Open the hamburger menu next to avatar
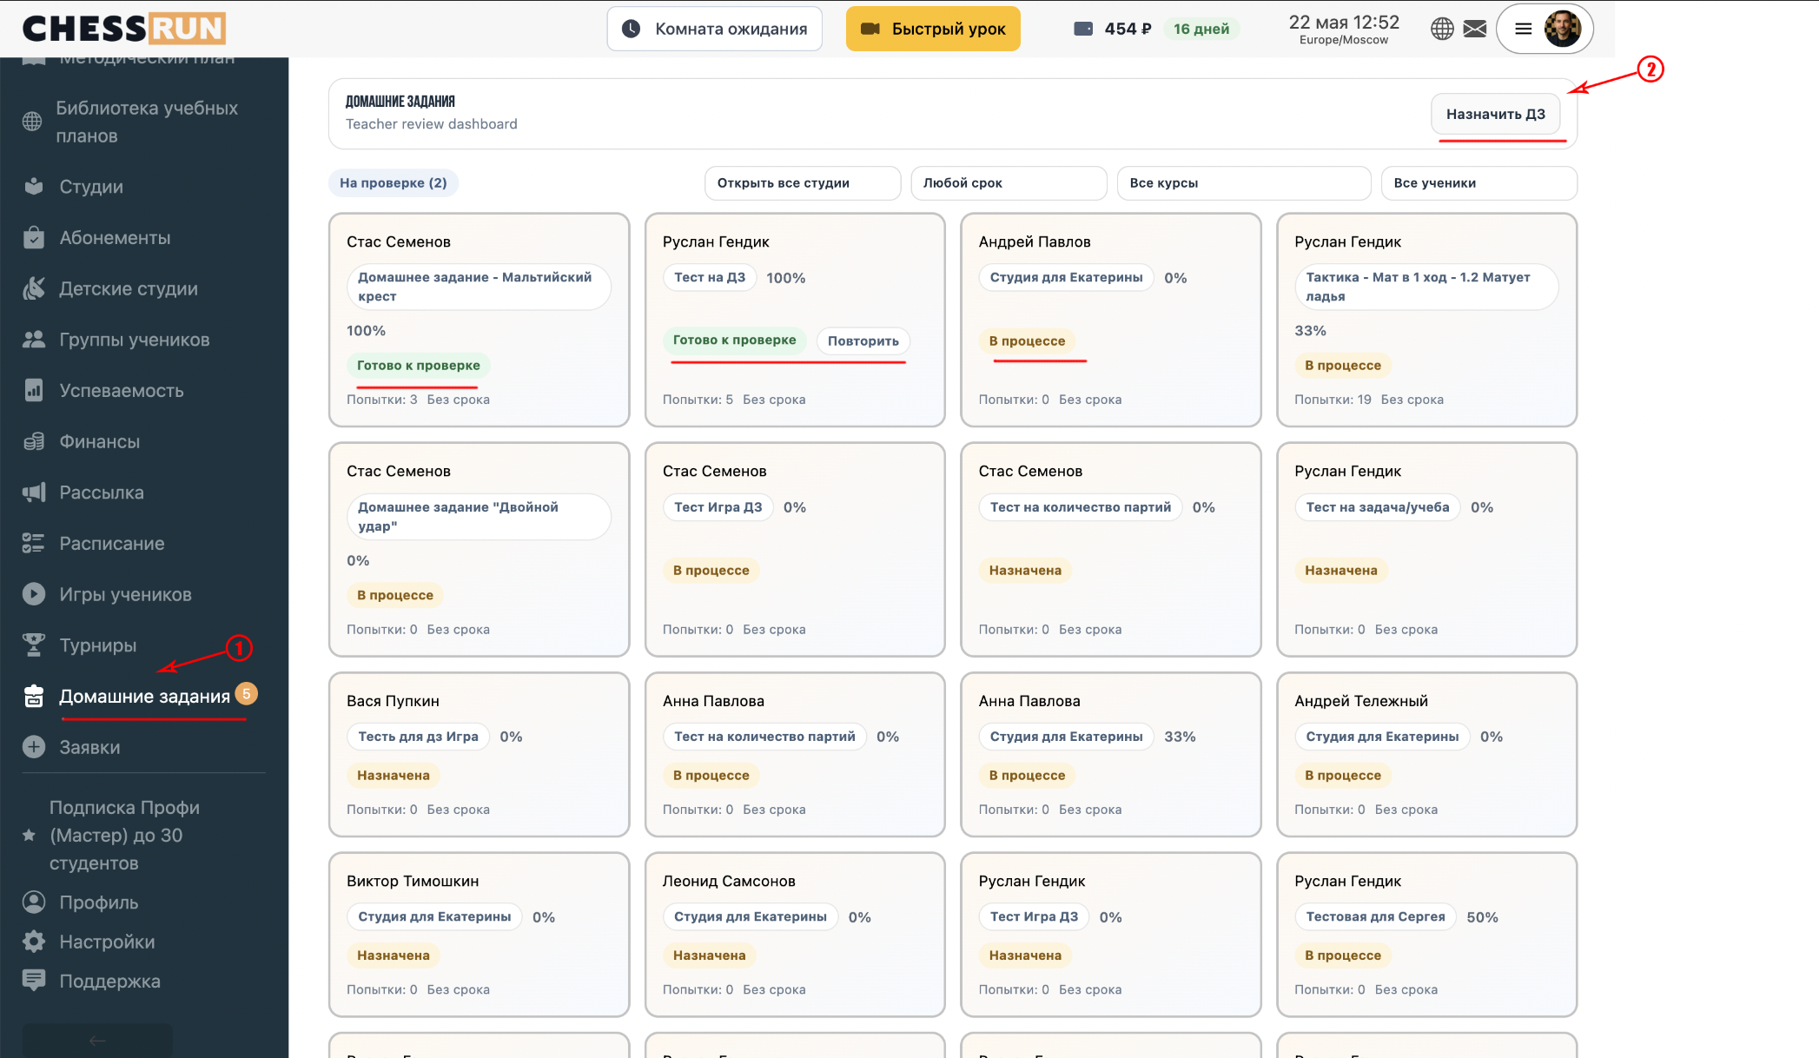Image resolution: width=1819 pixels, height=1058 pixels. [1523, 29]
